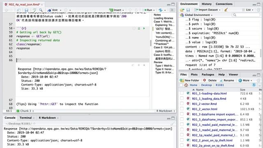
Task: Go to next chunk arrow
Action: tap(136, 10)
